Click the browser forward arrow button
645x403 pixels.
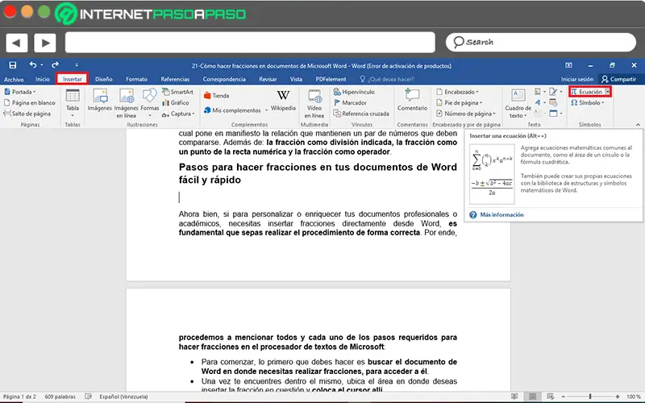[x=45, y=43]
